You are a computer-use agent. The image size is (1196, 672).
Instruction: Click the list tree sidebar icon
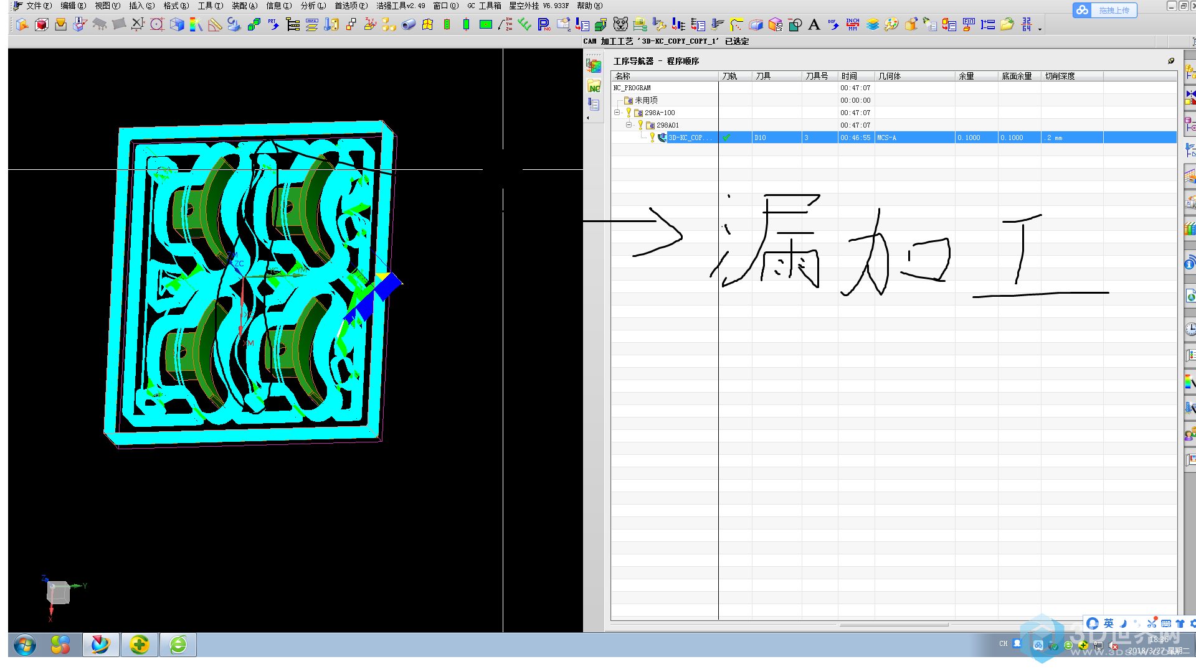click(x=594, y=105)
